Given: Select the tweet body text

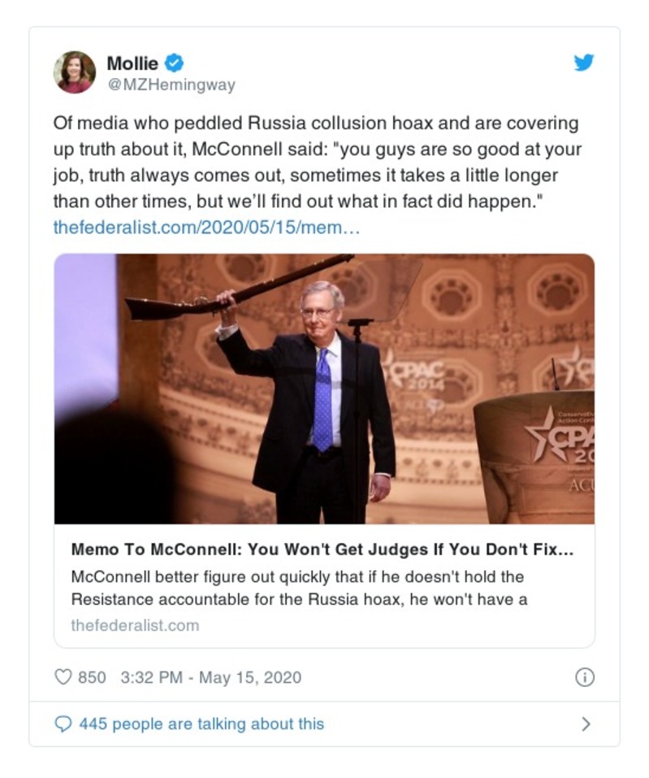Looking at the screenshot, I should pos(317,162).
